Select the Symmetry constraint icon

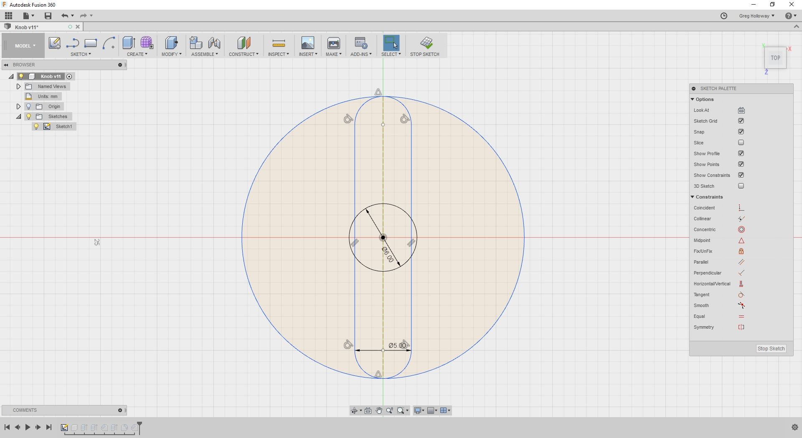(741, 327)
